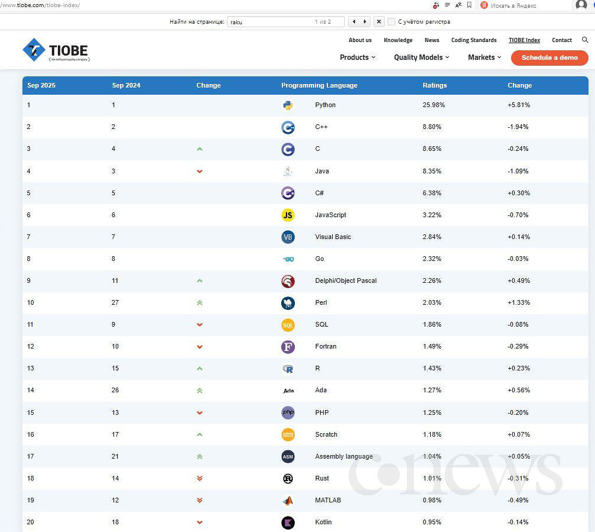Click the SQL logo icon

click(x=288, y=325)
